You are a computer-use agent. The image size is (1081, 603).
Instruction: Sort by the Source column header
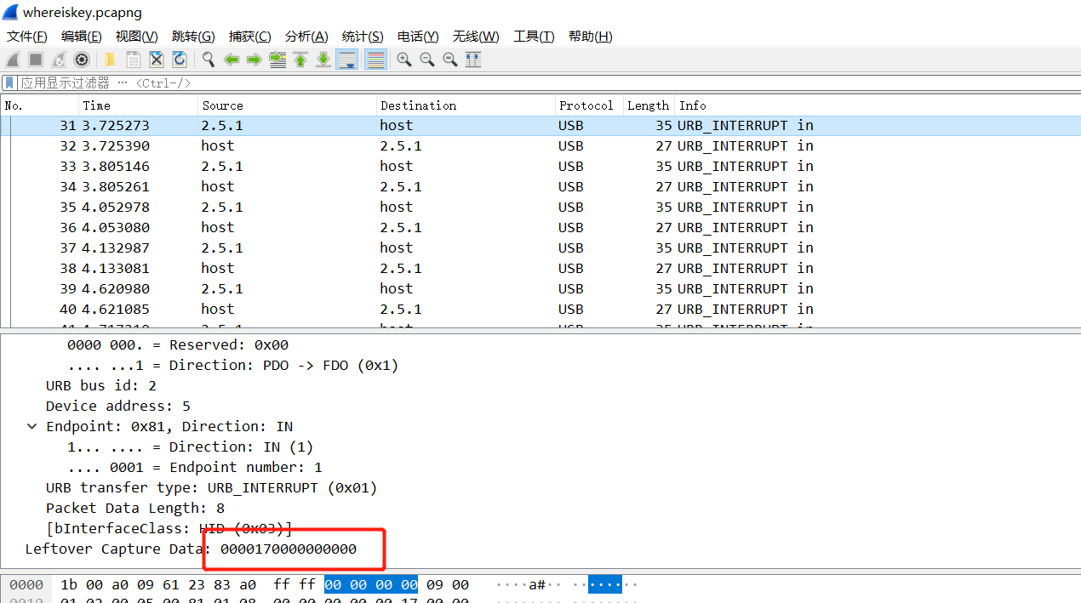coord(288,105)
